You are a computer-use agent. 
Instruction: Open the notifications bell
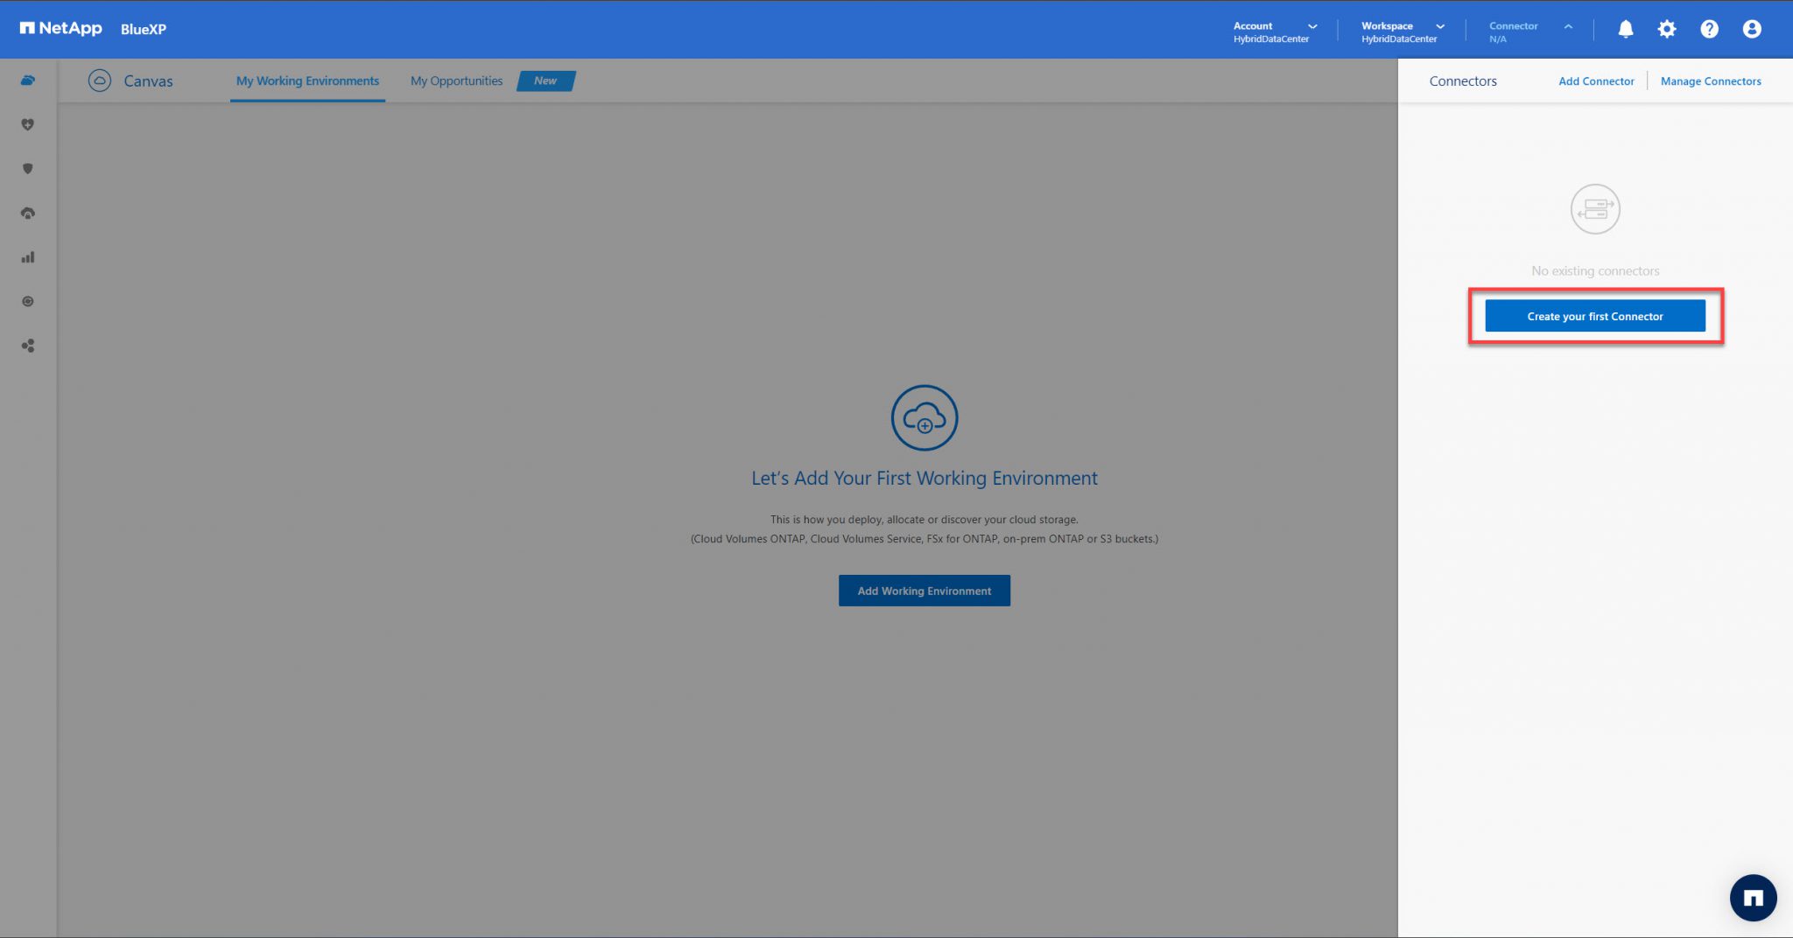click(x=1625, y=29)
